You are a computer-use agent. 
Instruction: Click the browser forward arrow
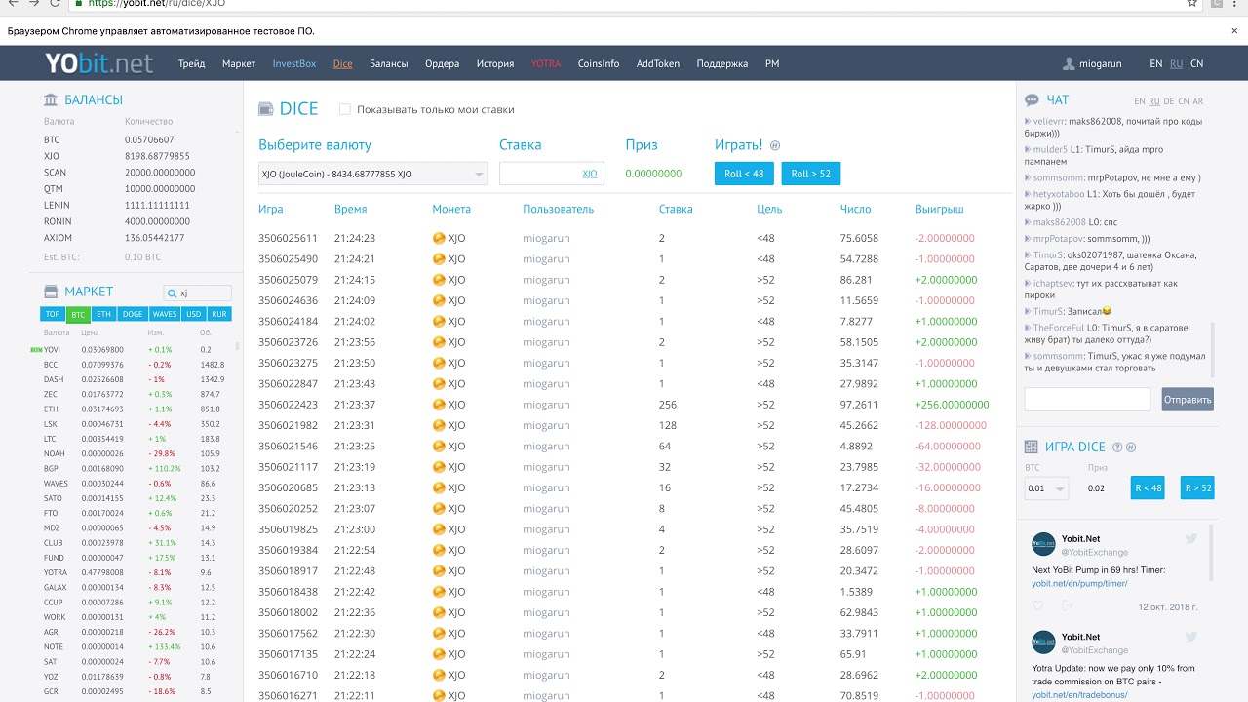[33, 3]
